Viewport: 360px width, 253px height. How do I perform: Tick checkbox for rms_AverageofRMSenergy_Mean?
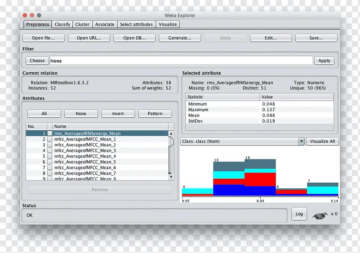[x=50, y=133]
